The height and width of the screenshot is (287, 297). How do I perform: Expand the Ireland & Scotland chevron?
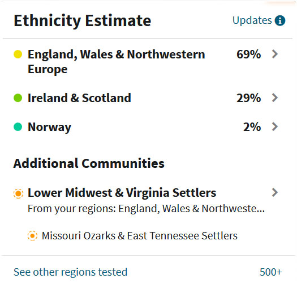(274, 98)
